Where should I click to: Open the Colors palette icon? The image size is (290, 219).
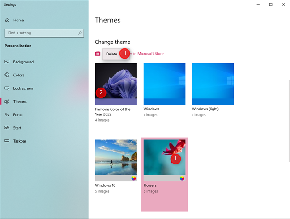[7, 75]
